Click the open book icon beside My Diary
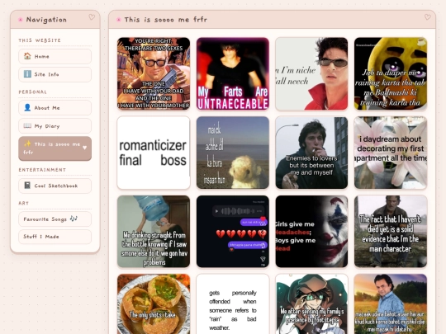This screenshot has width=446, height=334. [27, 125]
